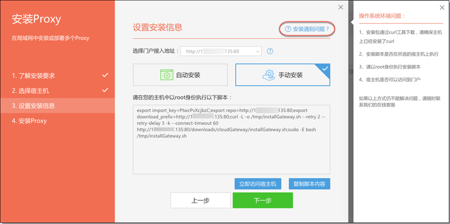This screenshot has width=450, height=224.
Task: Select the 手动安装 option
Action: tap(283, 75)
